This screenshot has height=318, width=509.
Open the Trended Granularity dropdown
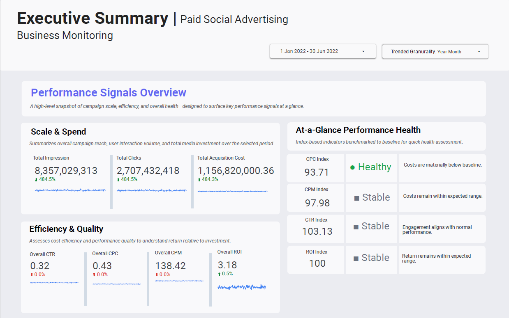(435, 51)
